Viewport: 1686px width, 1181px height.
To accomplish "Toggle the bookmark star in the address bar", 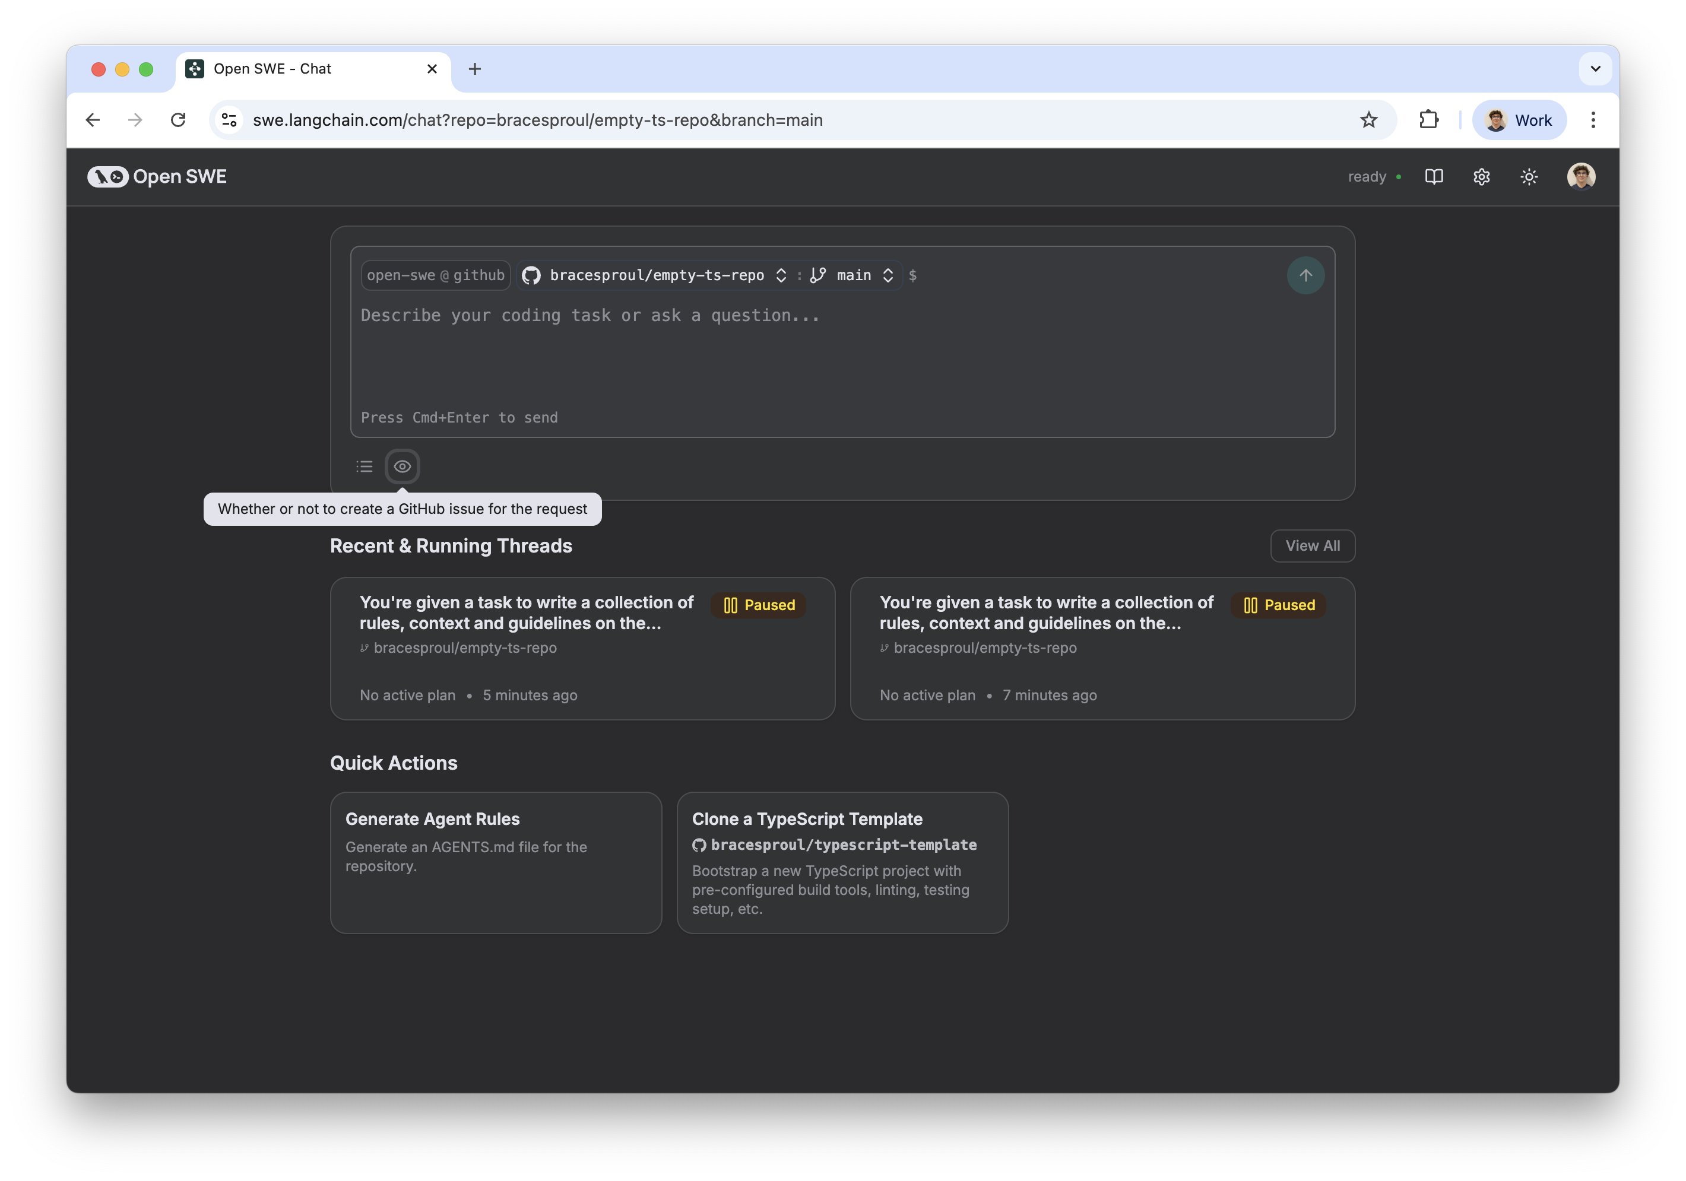I will 1369,120.
